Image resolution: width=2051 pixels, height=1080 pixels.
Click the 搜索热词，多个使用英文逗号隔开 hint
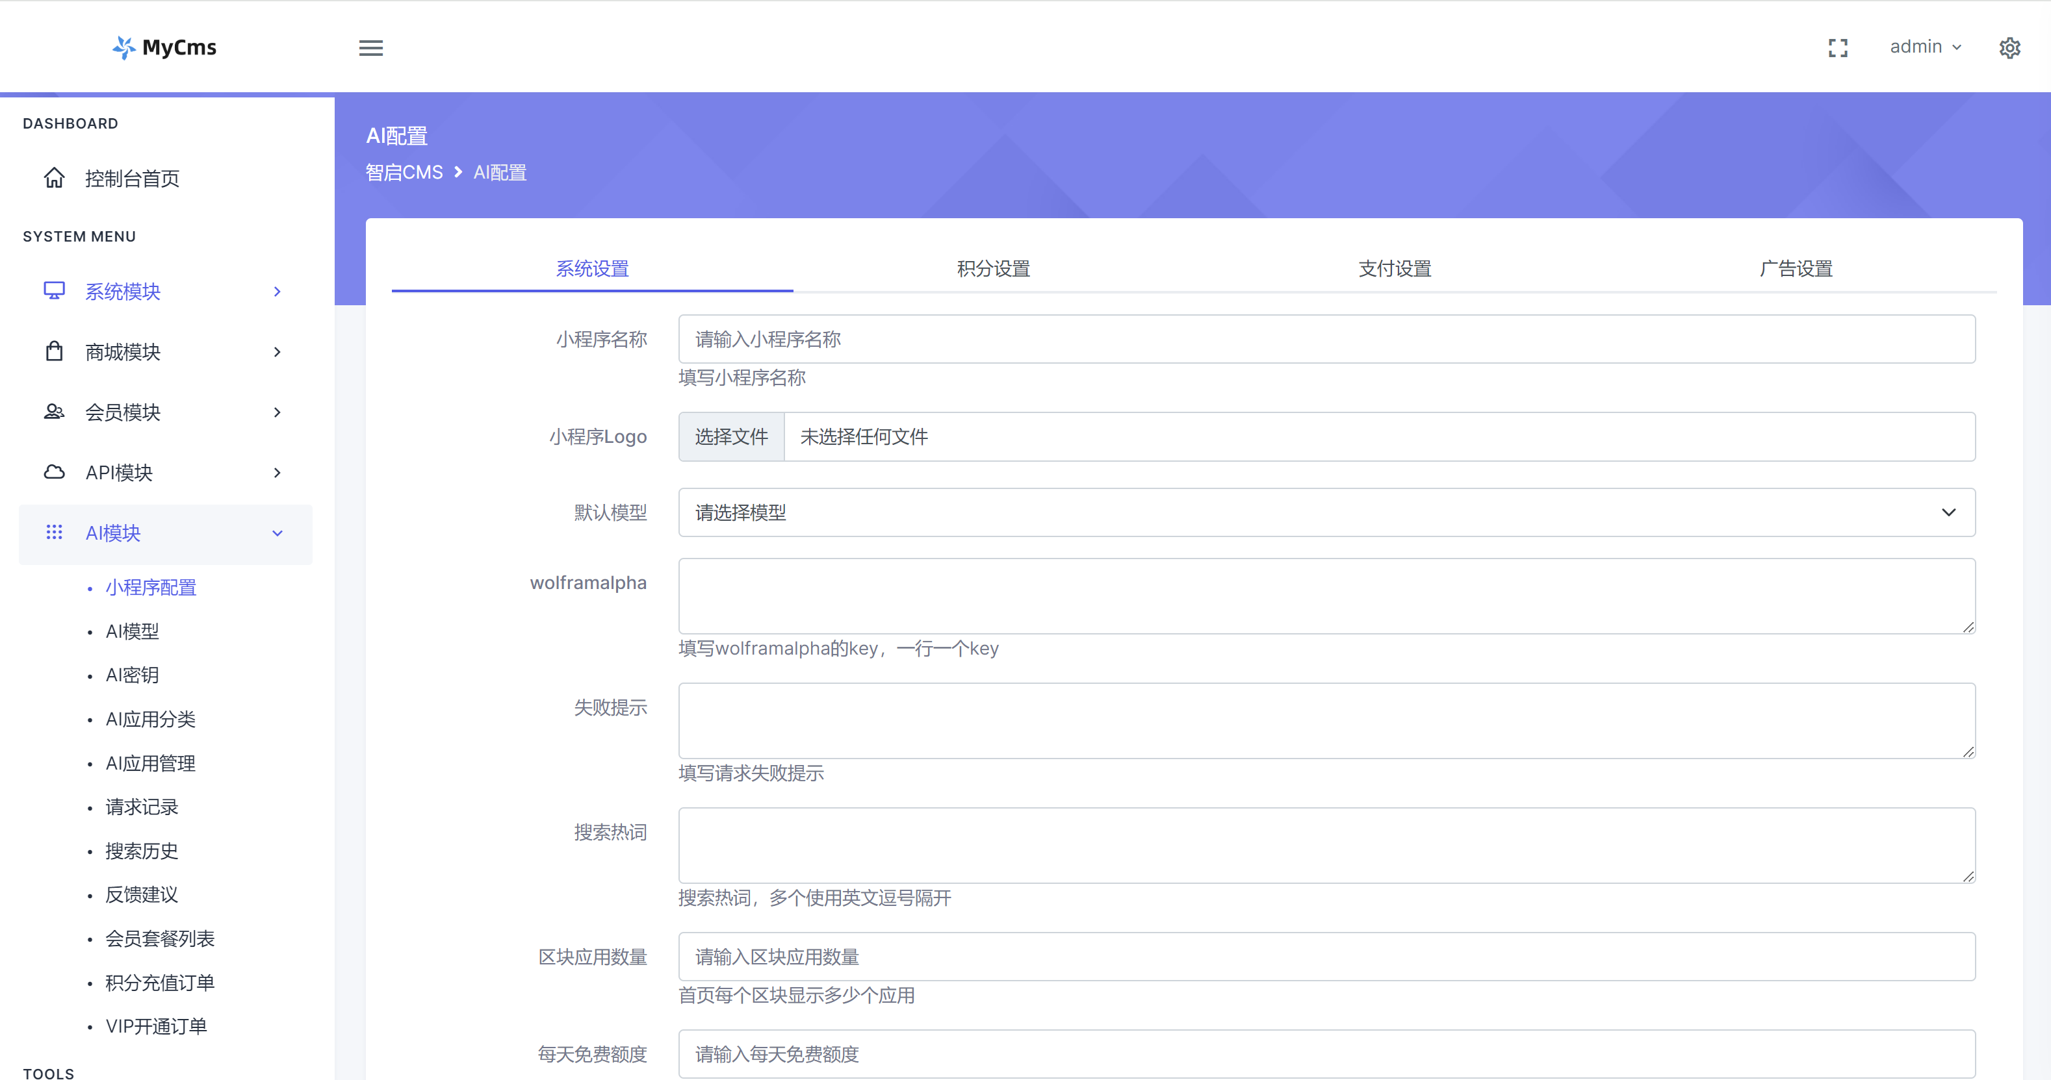pos(814,898)
